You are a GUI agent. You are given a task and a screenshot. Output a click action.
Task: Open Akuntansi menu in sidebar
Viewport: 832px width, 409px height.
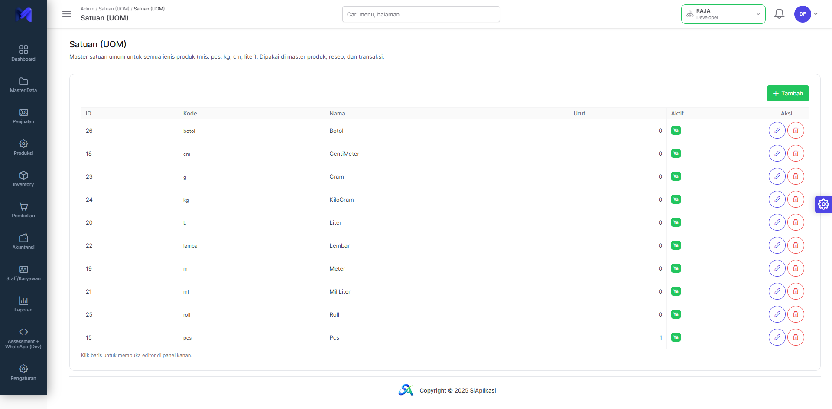click(23, 242)
